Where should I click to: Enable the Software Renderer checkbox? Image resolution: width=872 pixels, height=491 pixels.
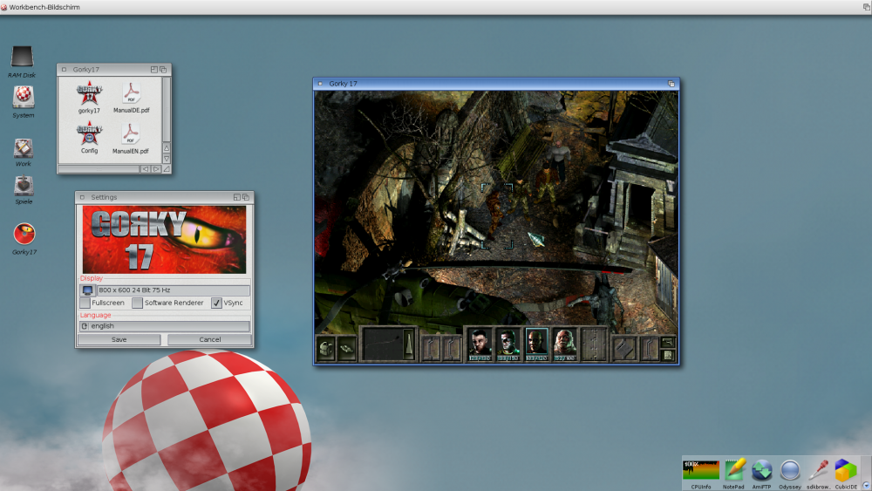138,303
